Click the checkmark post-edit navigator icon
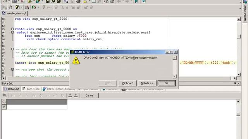248x139 pixels. [x=55, y=95]
